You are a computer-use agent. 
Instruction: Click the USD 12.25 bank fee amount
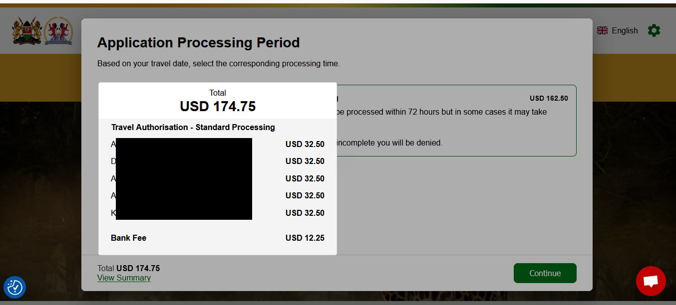pyautogui.click(x=305, y=238)
